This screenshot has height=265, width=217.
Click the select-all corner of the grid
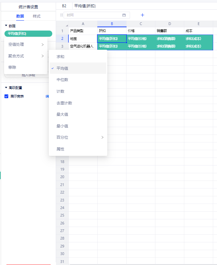coord(62,24)
